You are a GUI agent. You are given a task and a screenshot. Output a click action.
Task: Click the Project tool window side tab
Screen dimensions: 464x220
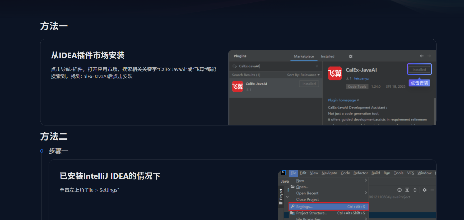281,196
